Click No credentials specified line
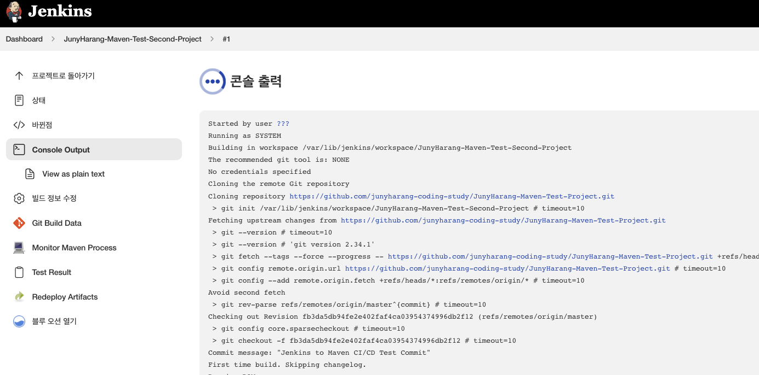The height and width of the screenshot is (375, 759). coord(259,172)
